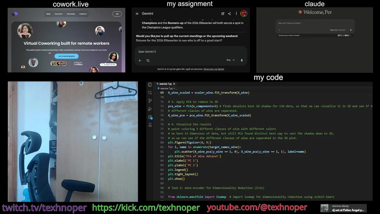Open Contact us in cowork.live navigation
Image resolution: width=380 pixels, height=214 pixels.
(83, 14)
